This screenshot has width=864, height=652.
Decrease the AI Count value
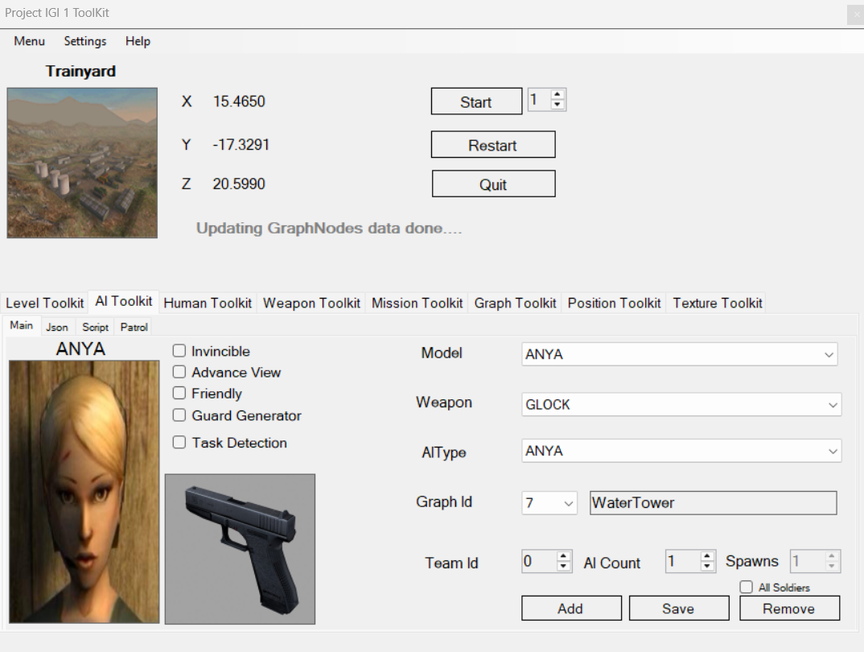[x=707, y=566]
